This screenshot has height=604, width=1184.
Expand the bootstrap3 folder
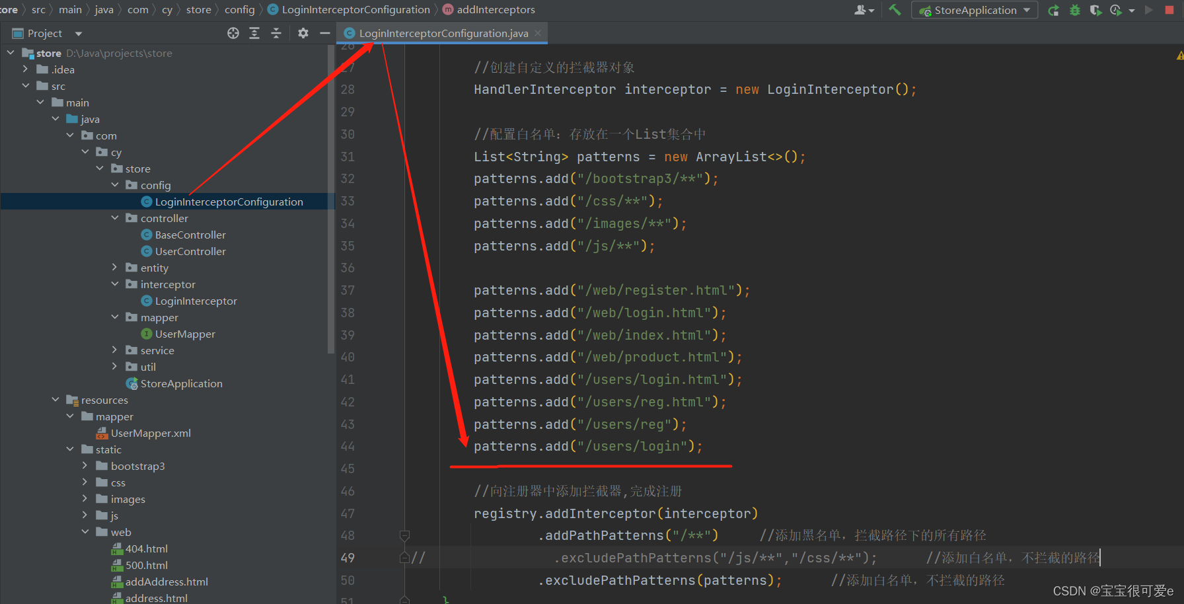point(85,465)
